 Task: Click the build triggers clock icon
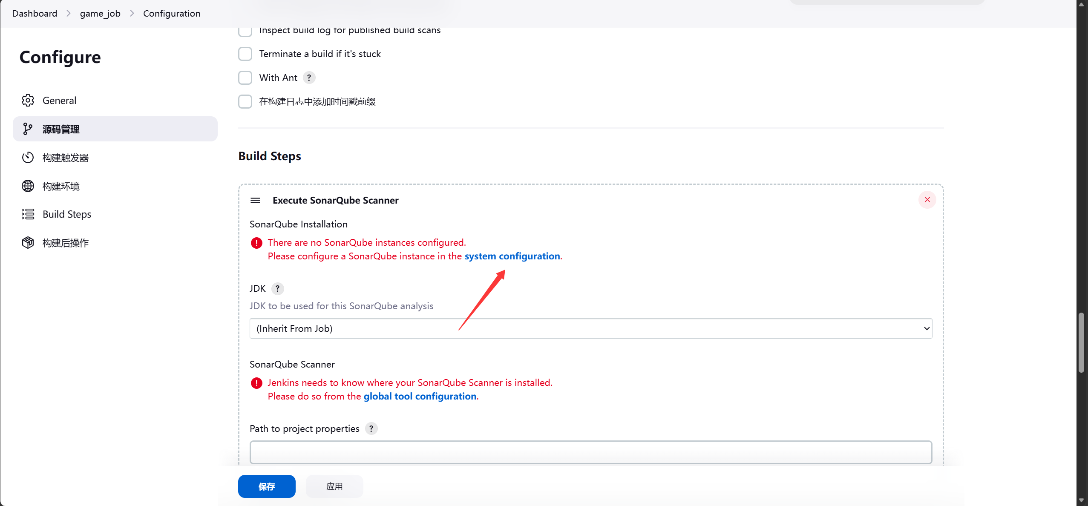tap(28, 158)
